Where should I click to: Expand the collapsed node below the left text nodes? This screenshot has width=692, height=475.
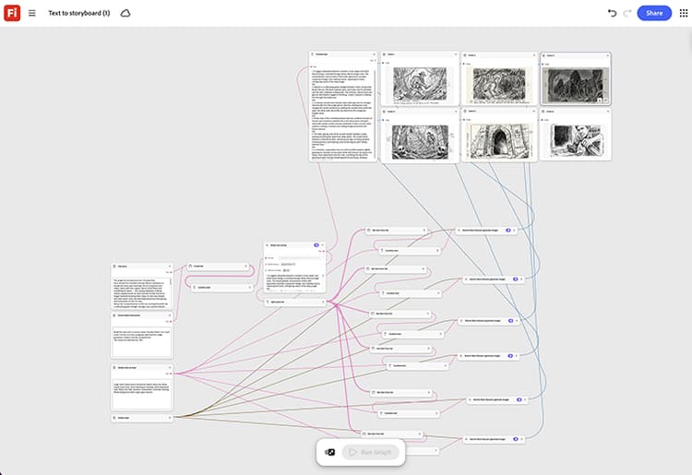click(x=170, y=418)
